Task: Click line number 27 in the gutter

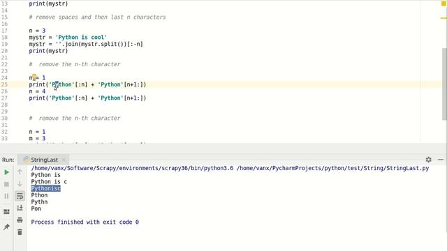Action: [x=4, y=98]
